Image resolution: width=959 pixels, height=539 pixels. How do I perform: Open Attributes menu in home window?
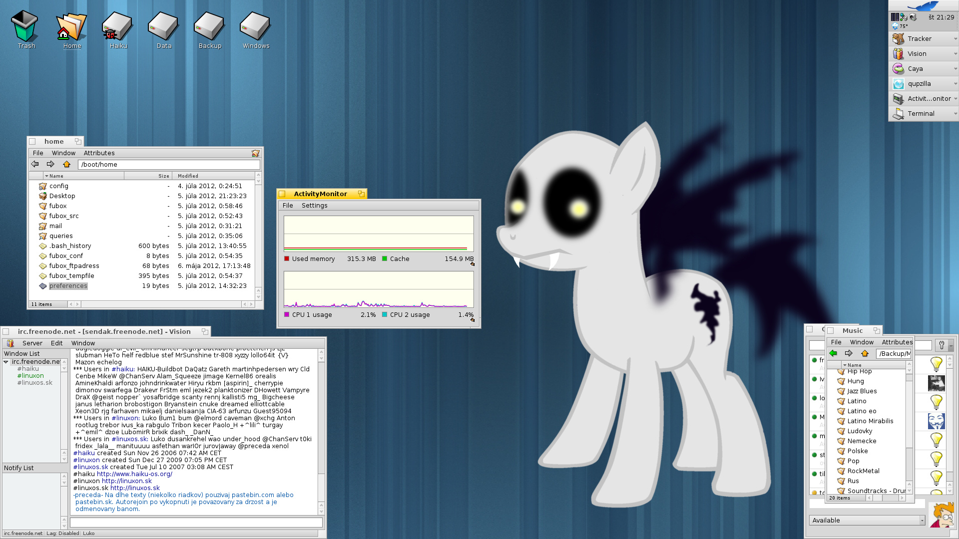click(99, 153)
